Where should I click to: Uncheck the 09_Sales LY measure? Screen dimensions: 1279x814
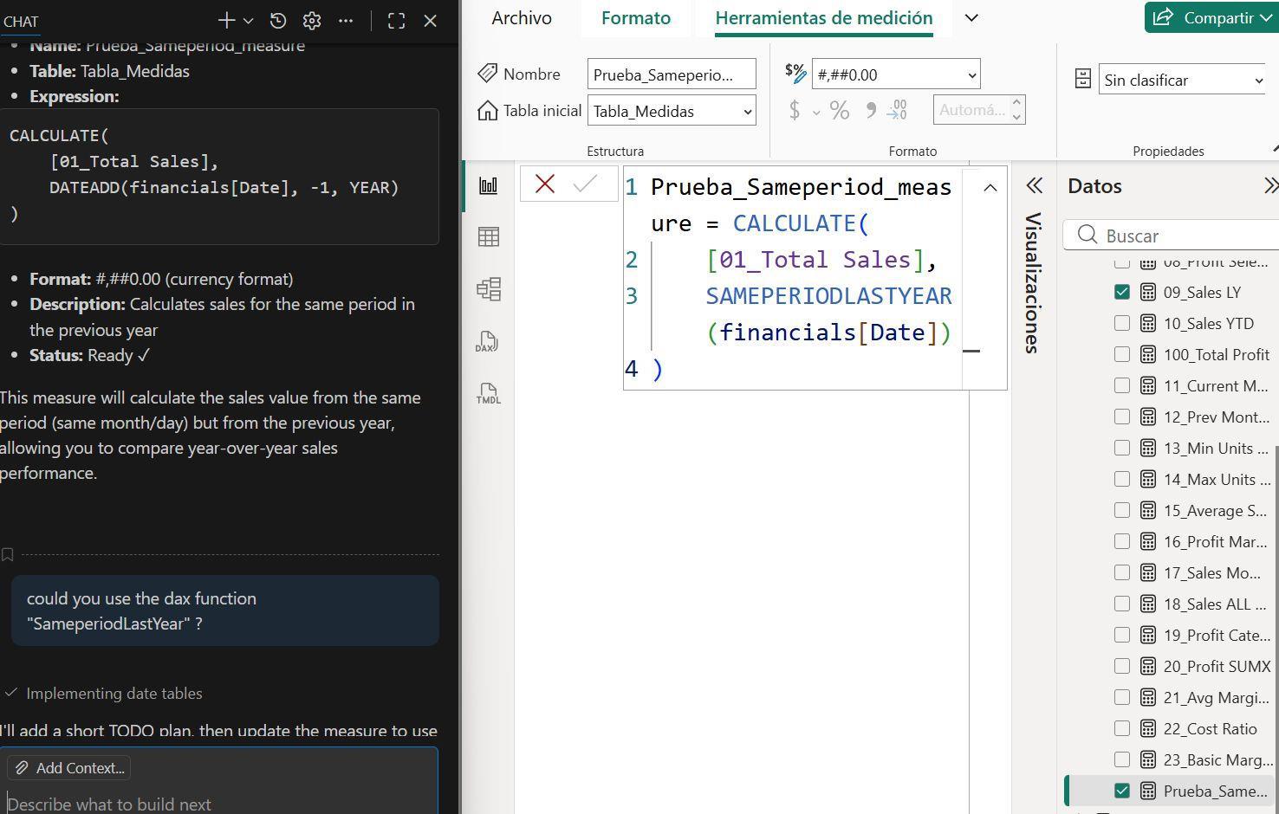(1122, 292)
